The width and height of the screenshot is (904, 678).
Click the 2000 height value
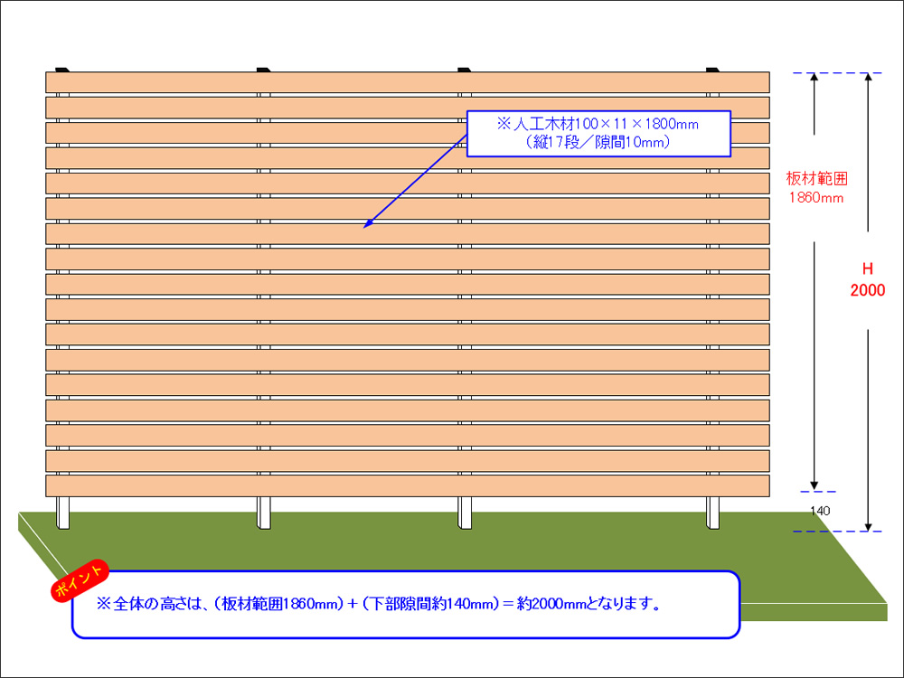tap(868, 290)
